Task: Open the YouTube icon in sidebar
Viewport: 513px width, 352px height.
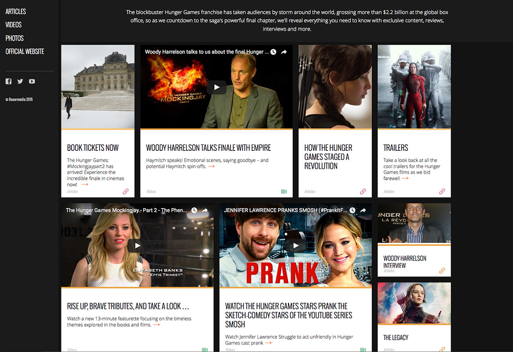Action: click(32, 81)
